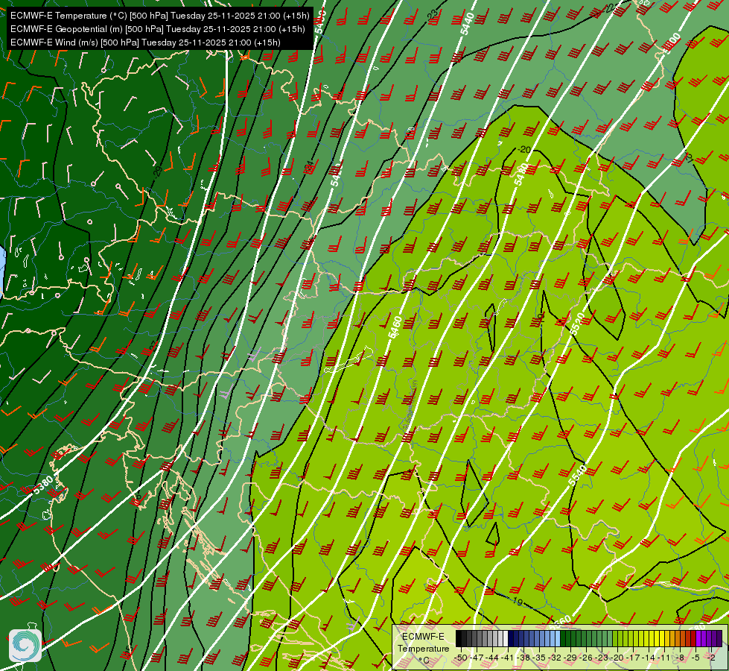Click the '29' isotherm label in the dark green area
Screen dimensions: 729x671
[158, 171]
